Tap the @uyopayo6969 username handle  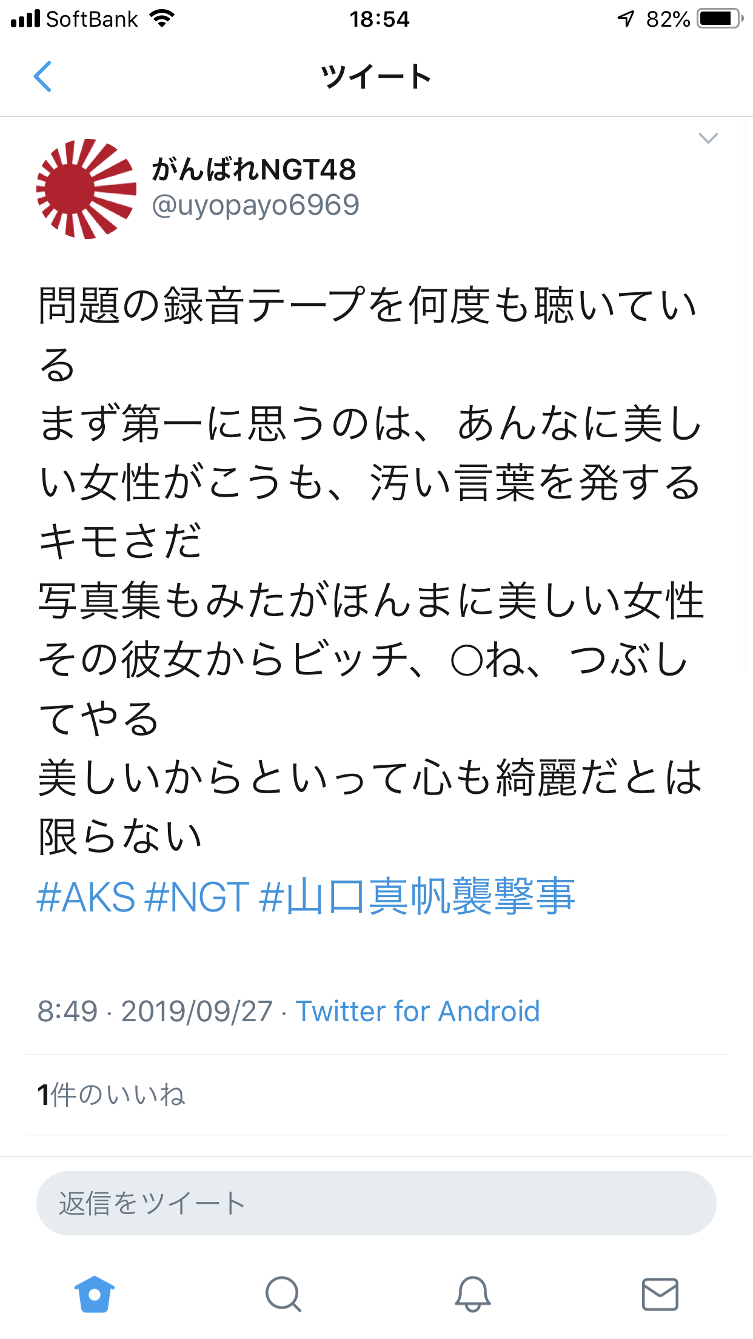point(256,205)
